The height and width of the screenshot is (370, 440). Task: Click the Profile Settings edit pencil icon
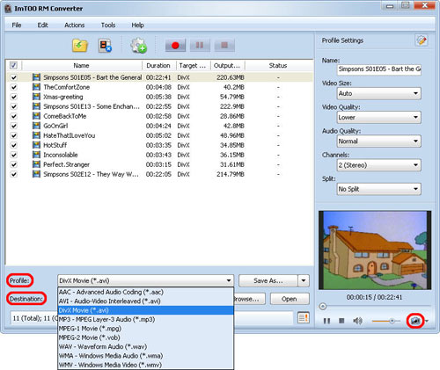(422, 40)
